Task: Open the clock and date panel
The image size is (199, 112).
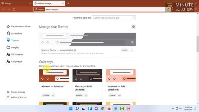Action: tap(188, 109)
